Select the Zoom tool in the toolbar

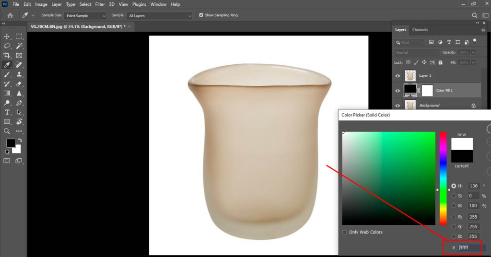pyautogui.click(x=7, y=131)
